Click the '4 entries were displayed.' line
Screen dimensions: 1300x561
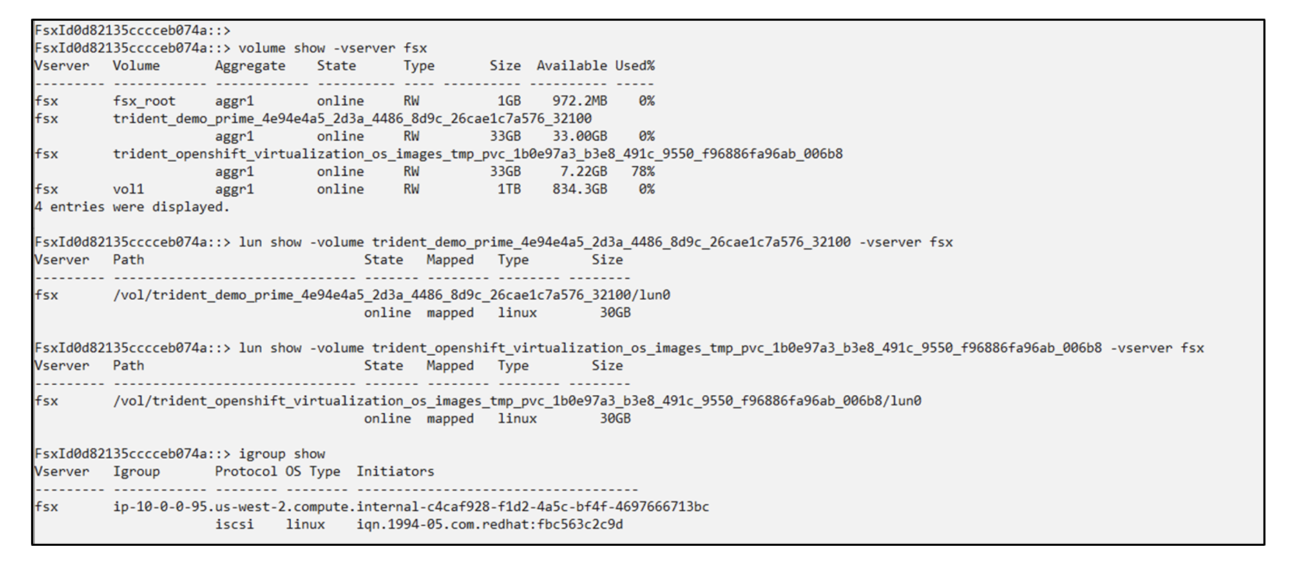click(x=132, y=207)
